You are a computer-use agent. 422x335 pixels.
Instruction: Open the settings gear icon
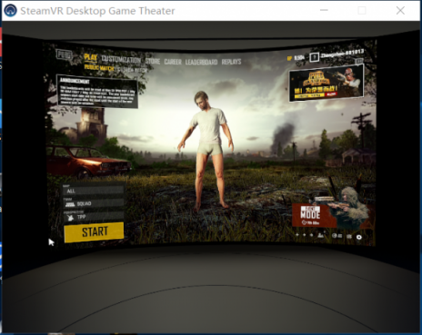point(359,237)
